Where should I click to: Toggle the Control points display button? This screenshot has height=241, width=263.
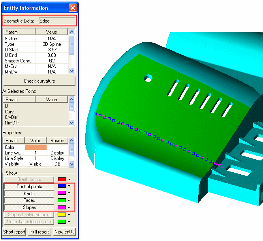pyautogui.click(x=29, y=186)
